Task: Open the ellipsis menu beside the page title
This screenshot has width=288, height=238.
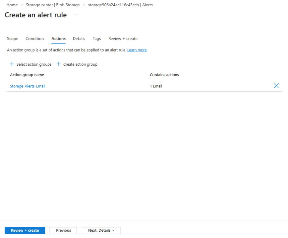Action: coord(76,15)
